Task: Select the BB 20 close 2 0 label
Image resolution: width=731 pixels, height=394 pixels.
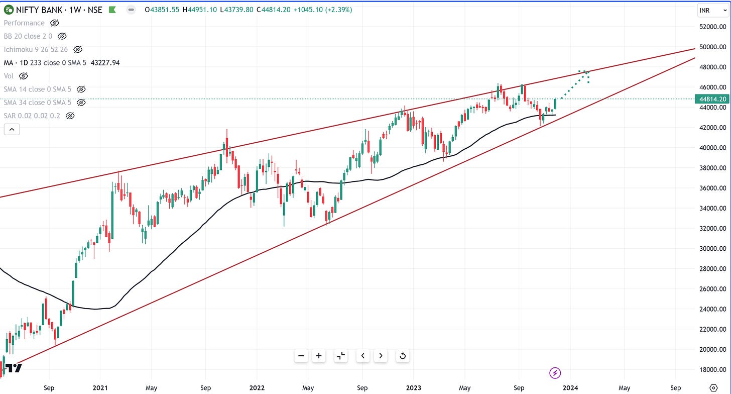Action: 28,36
